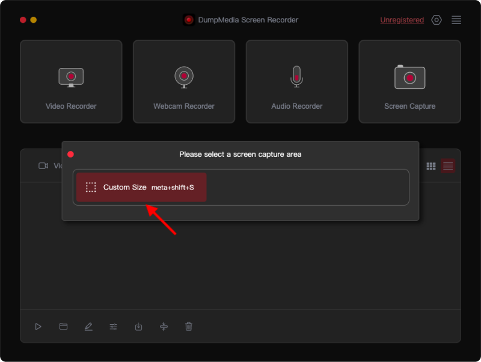Viewport: 481px width, 362px height.
Task: Open the hamburger menu in title bar
Action: [456, 20]
